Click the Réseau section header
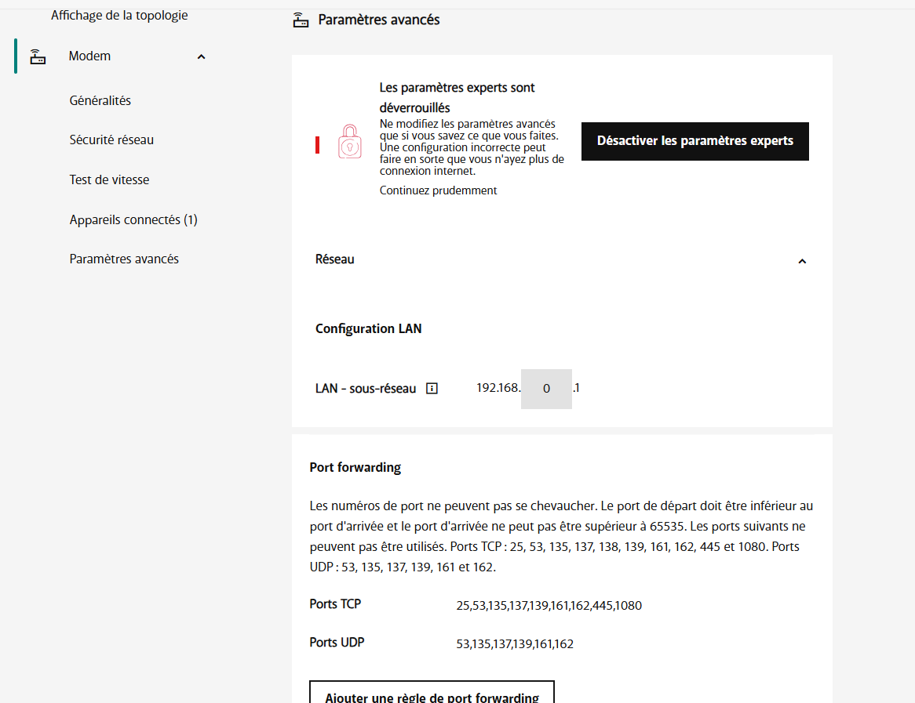Screen dimensions: 915x703 tap(562, 259)
